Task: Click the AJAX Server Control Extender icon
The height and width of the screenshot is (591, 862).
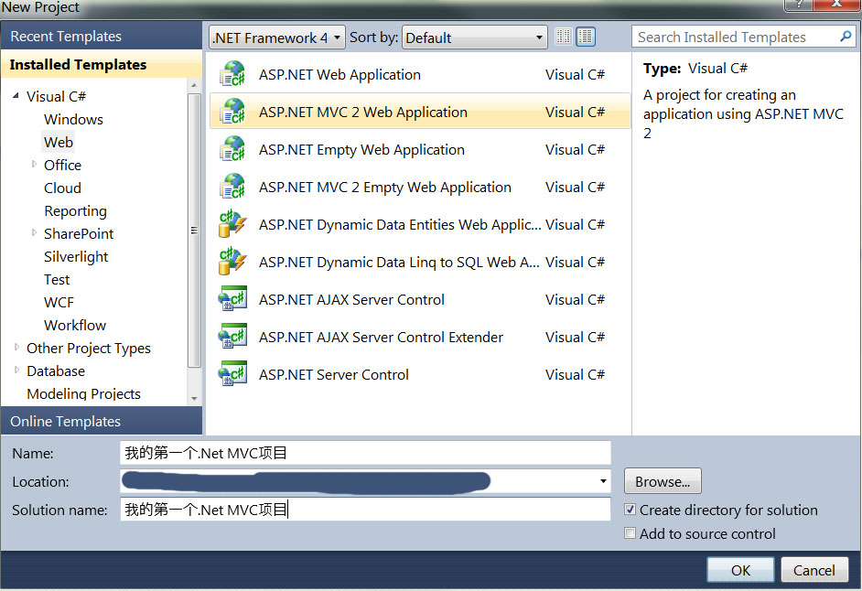Action: [x=232, y=336]
